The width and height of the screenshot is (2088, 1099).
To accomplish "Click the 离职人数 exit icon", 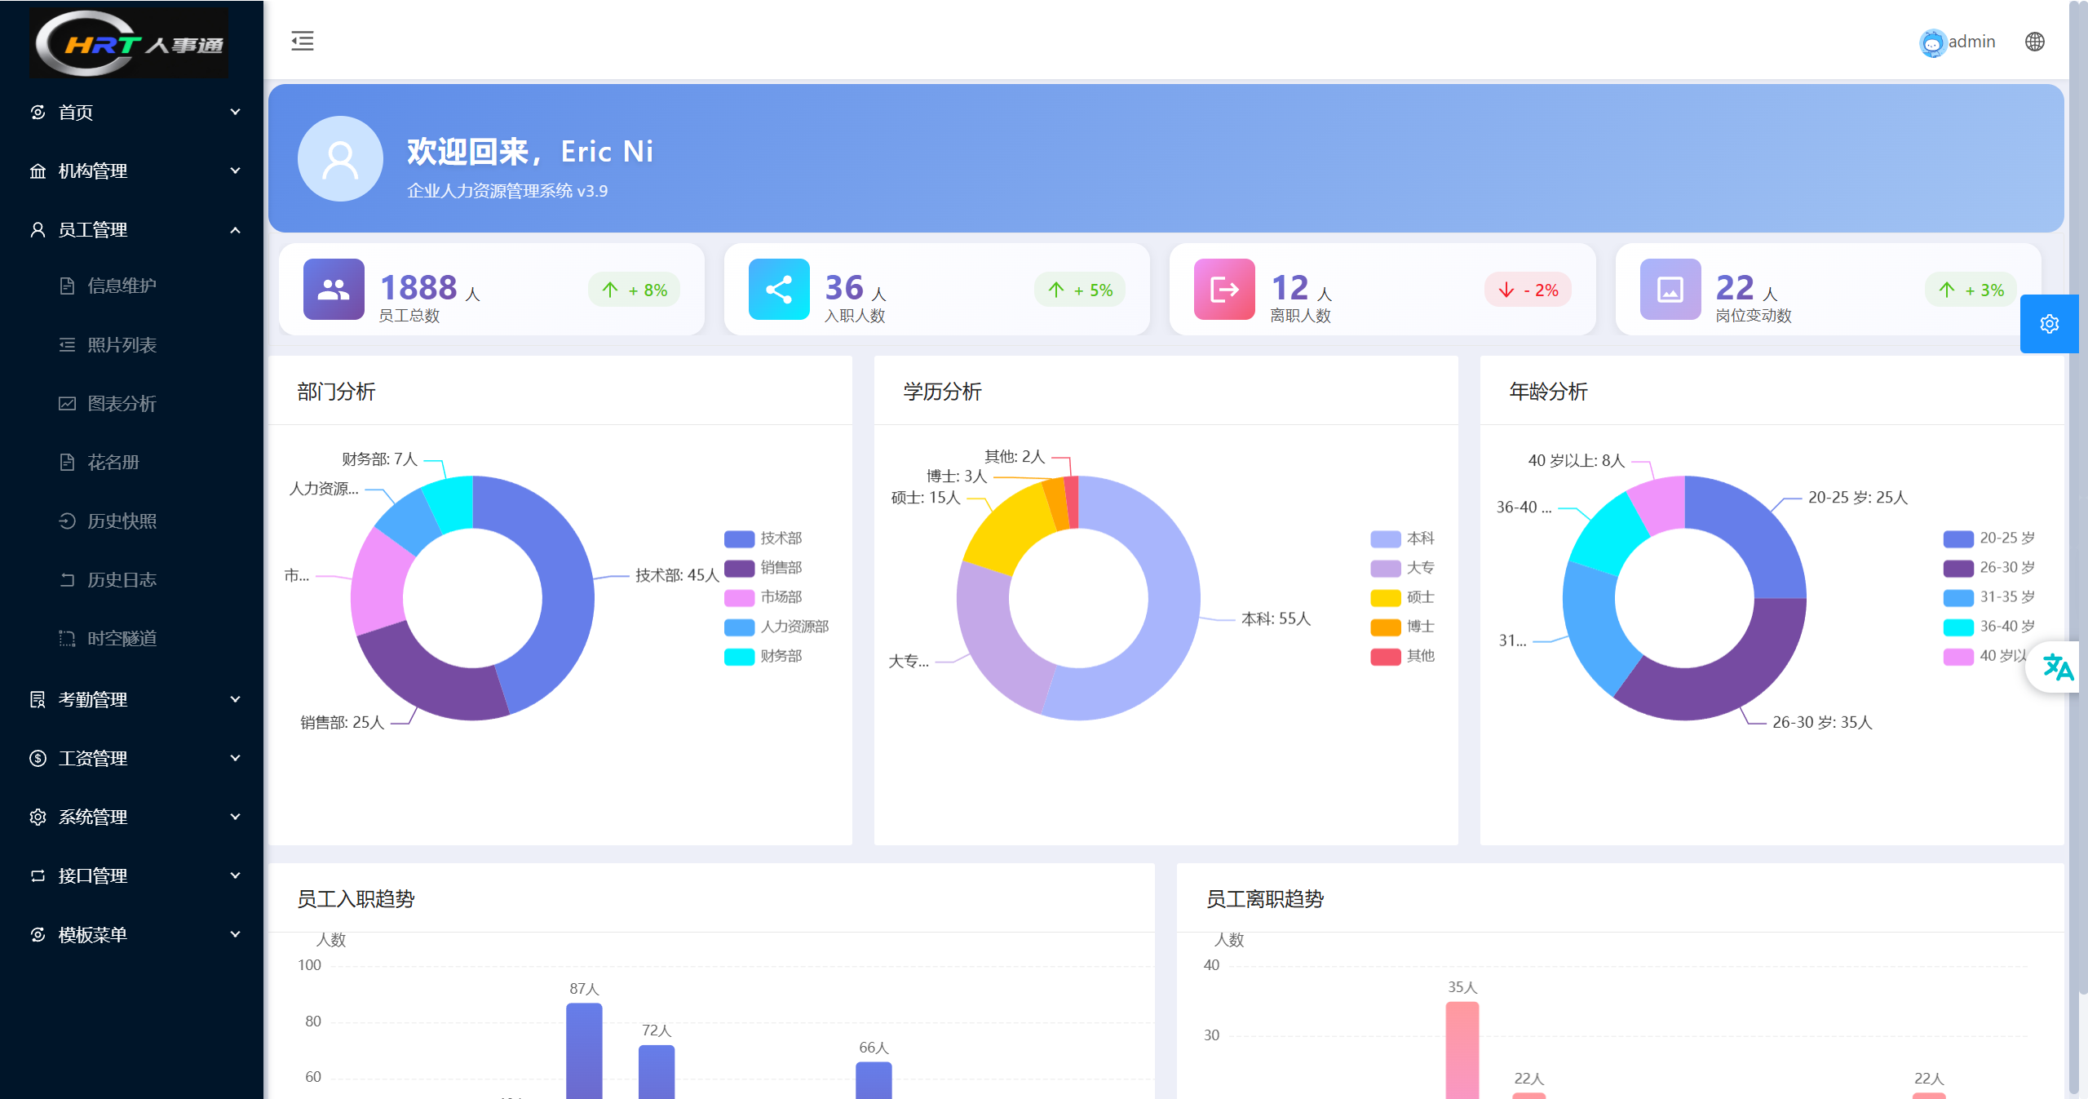I will (1224, 289).
